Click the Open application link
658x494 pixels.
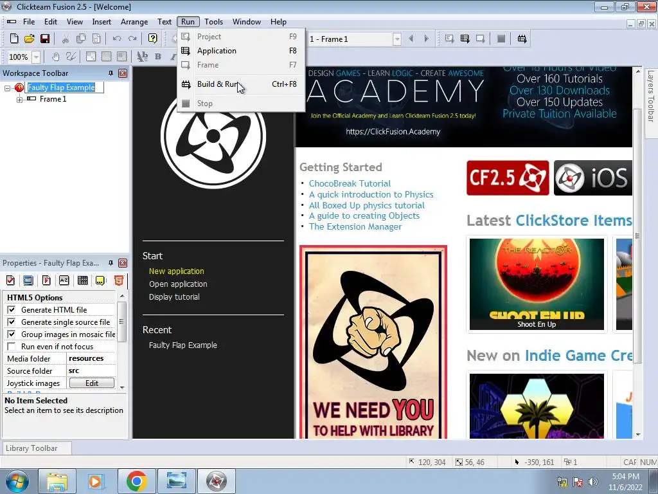(178, 284)
